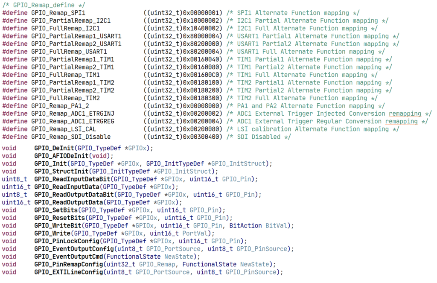The width and height of the screenshot is (437, 283).
Task: Click the hex value 0x00000001
Action: point(201,13)
